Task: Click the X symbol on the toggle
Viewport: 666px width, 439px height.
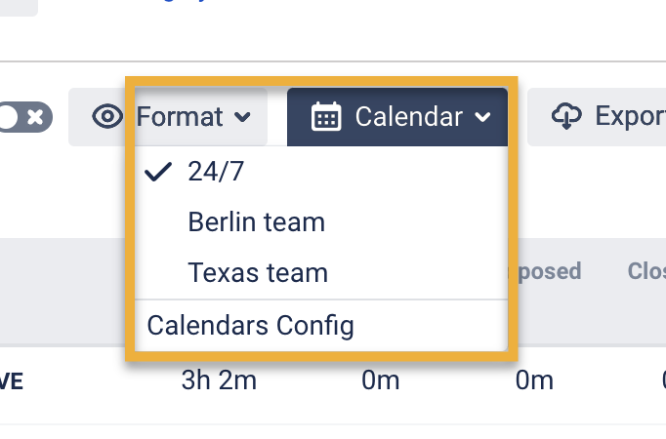Action: tap(35, 117)
